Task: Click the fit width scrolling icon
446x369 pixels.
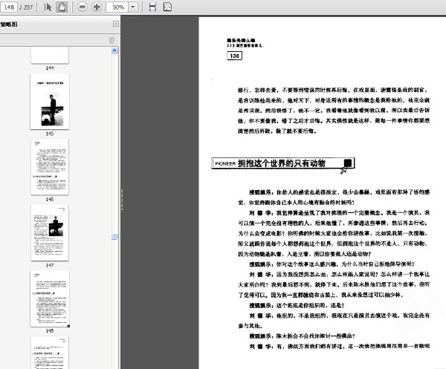Action: coord(152,7)
